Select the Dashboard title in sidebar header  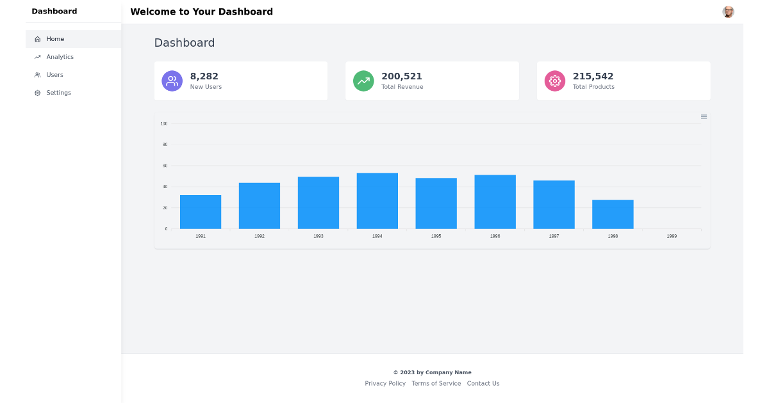point(54,11)
